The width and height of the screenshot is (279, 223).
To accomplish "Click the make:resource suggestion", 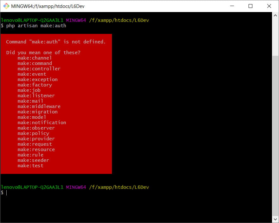I will tap(36, 150).
